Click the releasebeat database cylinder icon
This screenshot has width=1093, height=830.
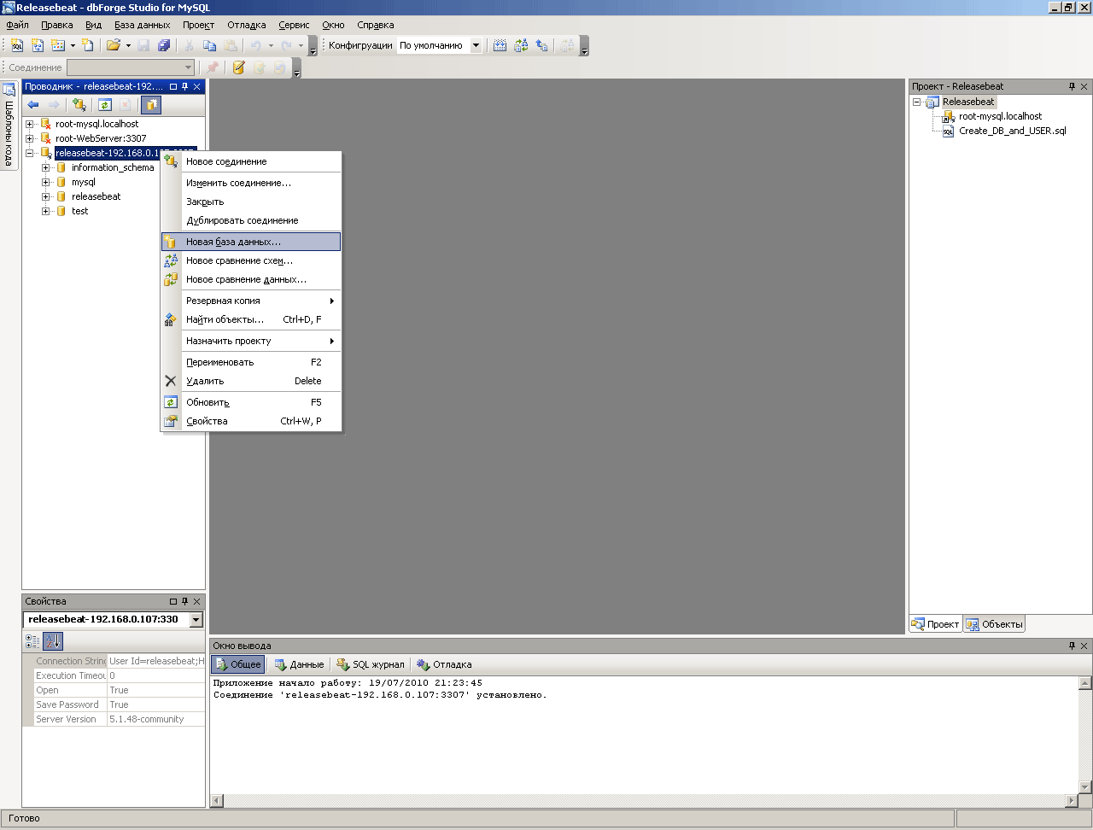click(61, 196)
